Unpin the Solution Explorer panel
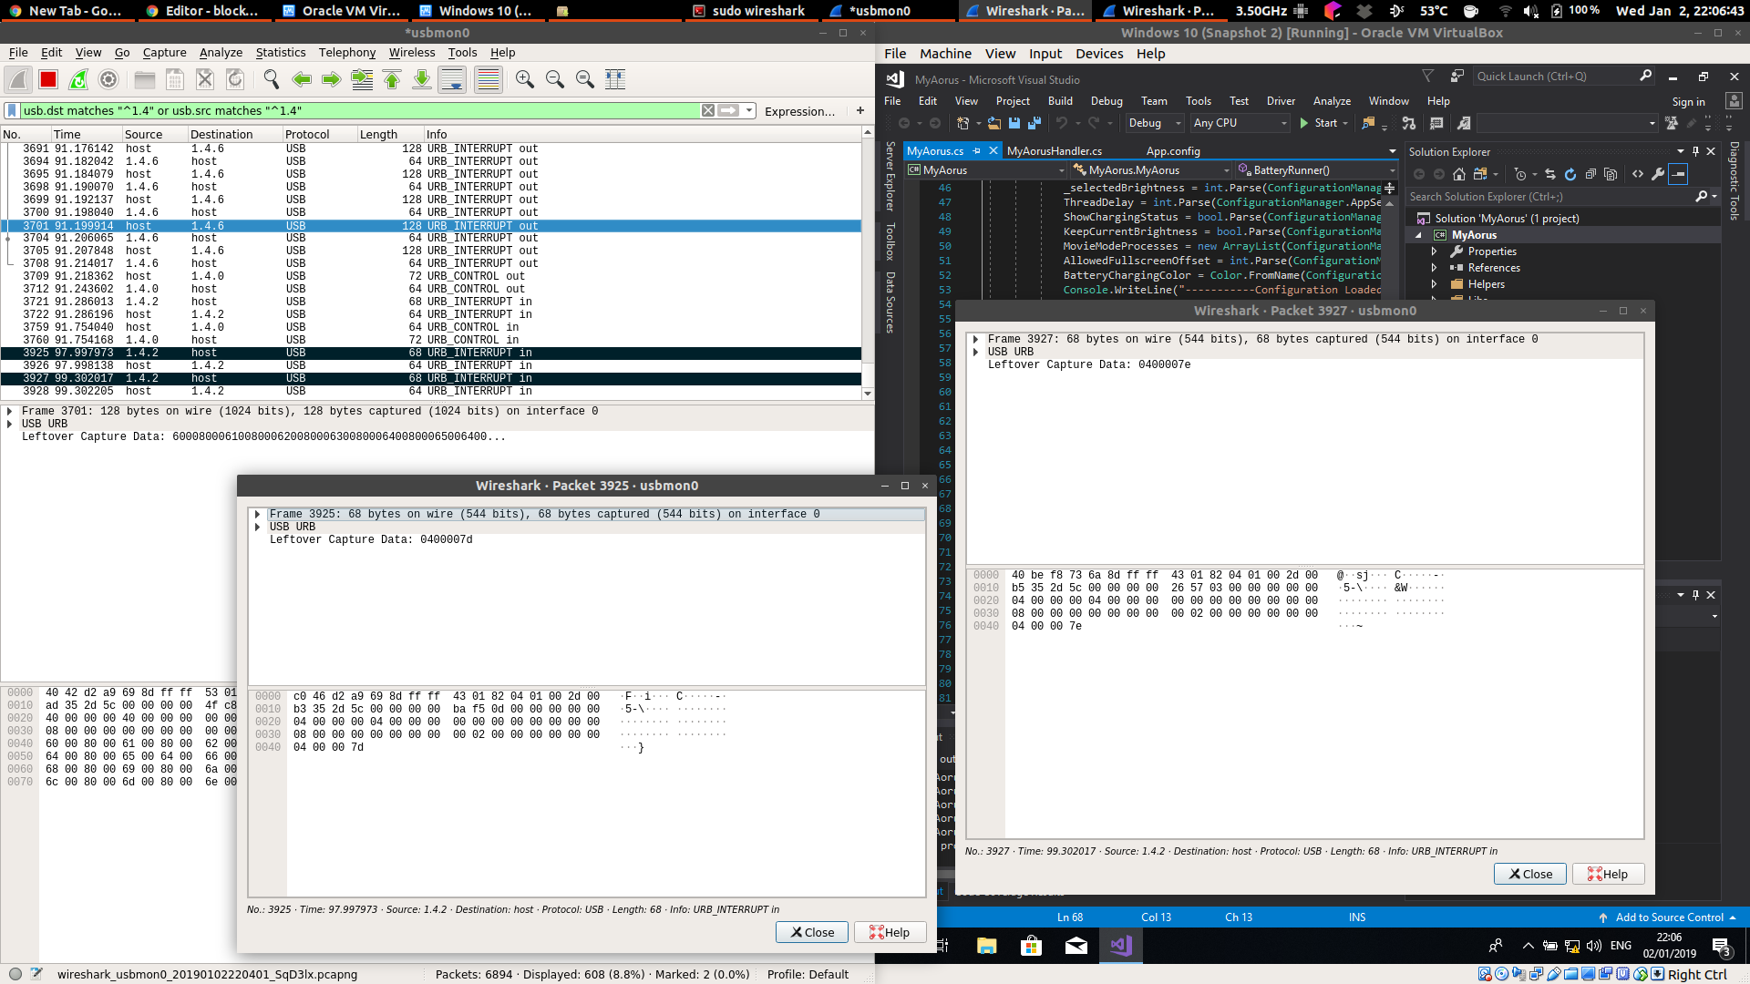 [1694, 151]
